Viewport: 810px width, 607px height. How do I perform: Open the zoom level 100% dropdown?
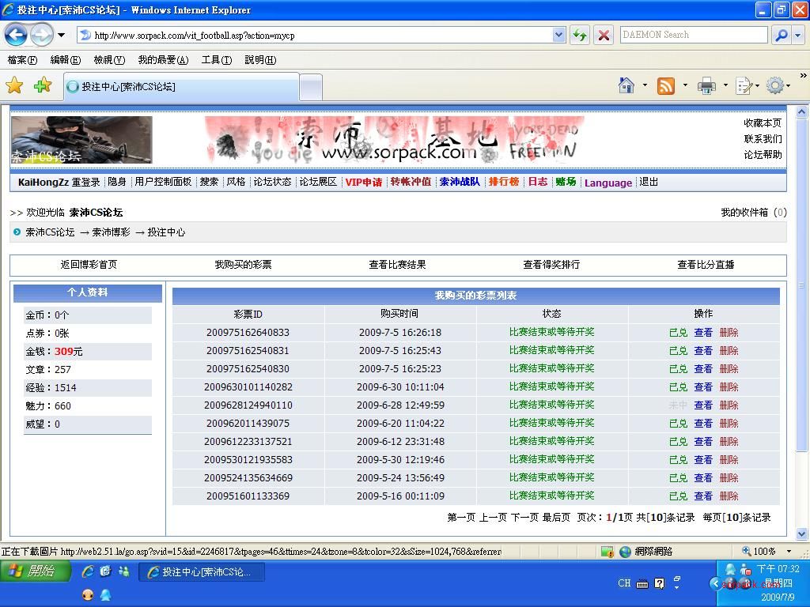[789, 551]
